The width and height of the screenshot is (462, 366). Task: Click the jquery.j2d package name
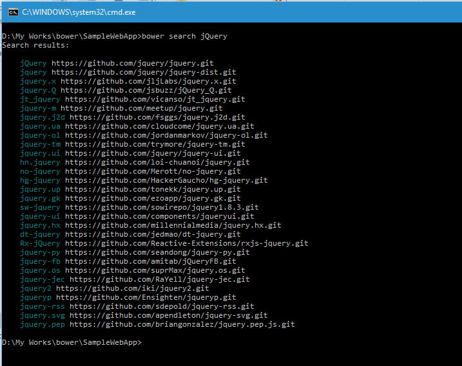43,118
